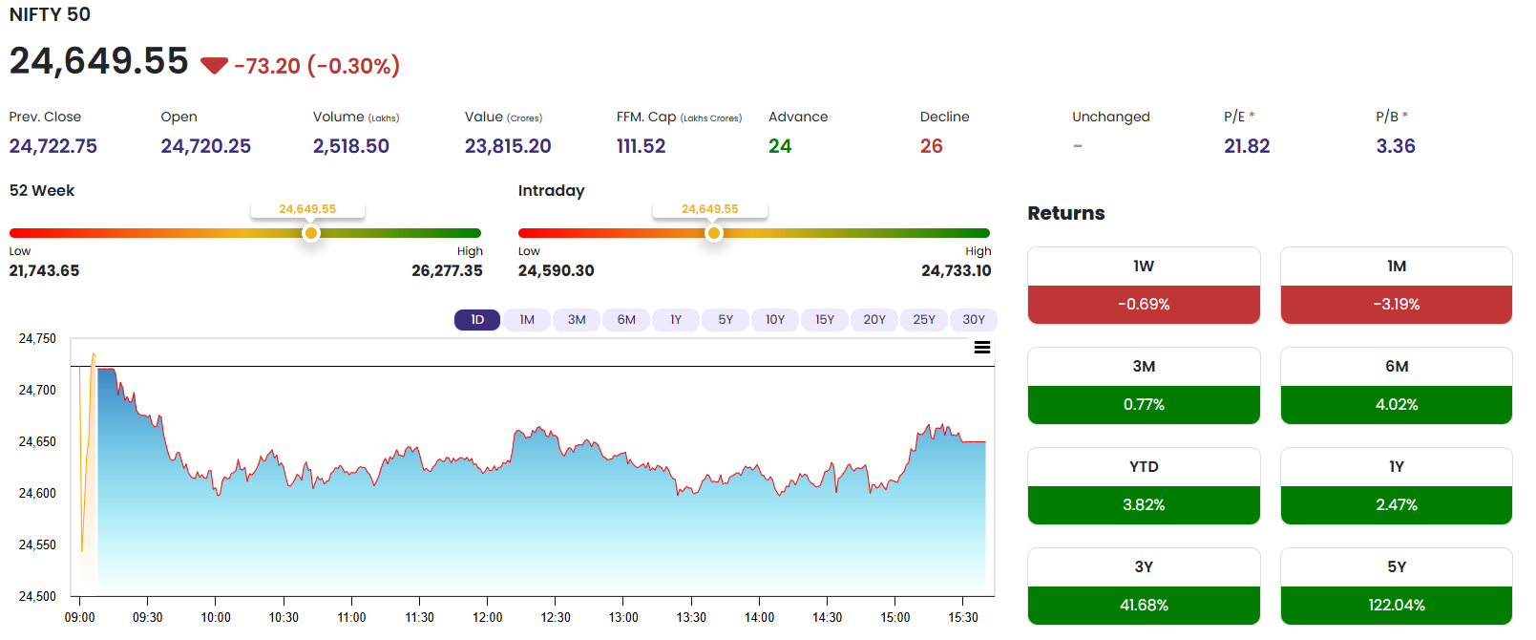1536x640 pixels.
Task: Click the Value figure 23,815.20
Action: [x=508, y=146]
